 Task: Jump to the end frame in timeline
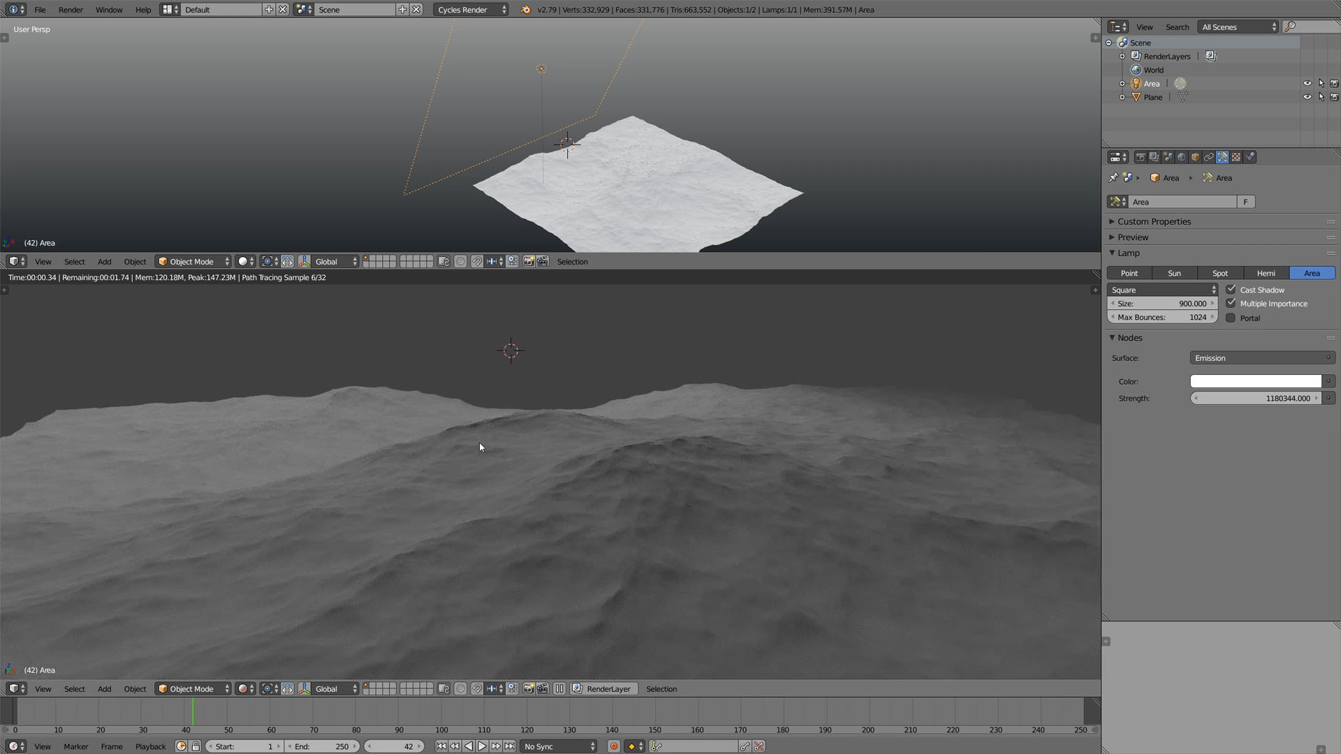click(x=510, y=746)
